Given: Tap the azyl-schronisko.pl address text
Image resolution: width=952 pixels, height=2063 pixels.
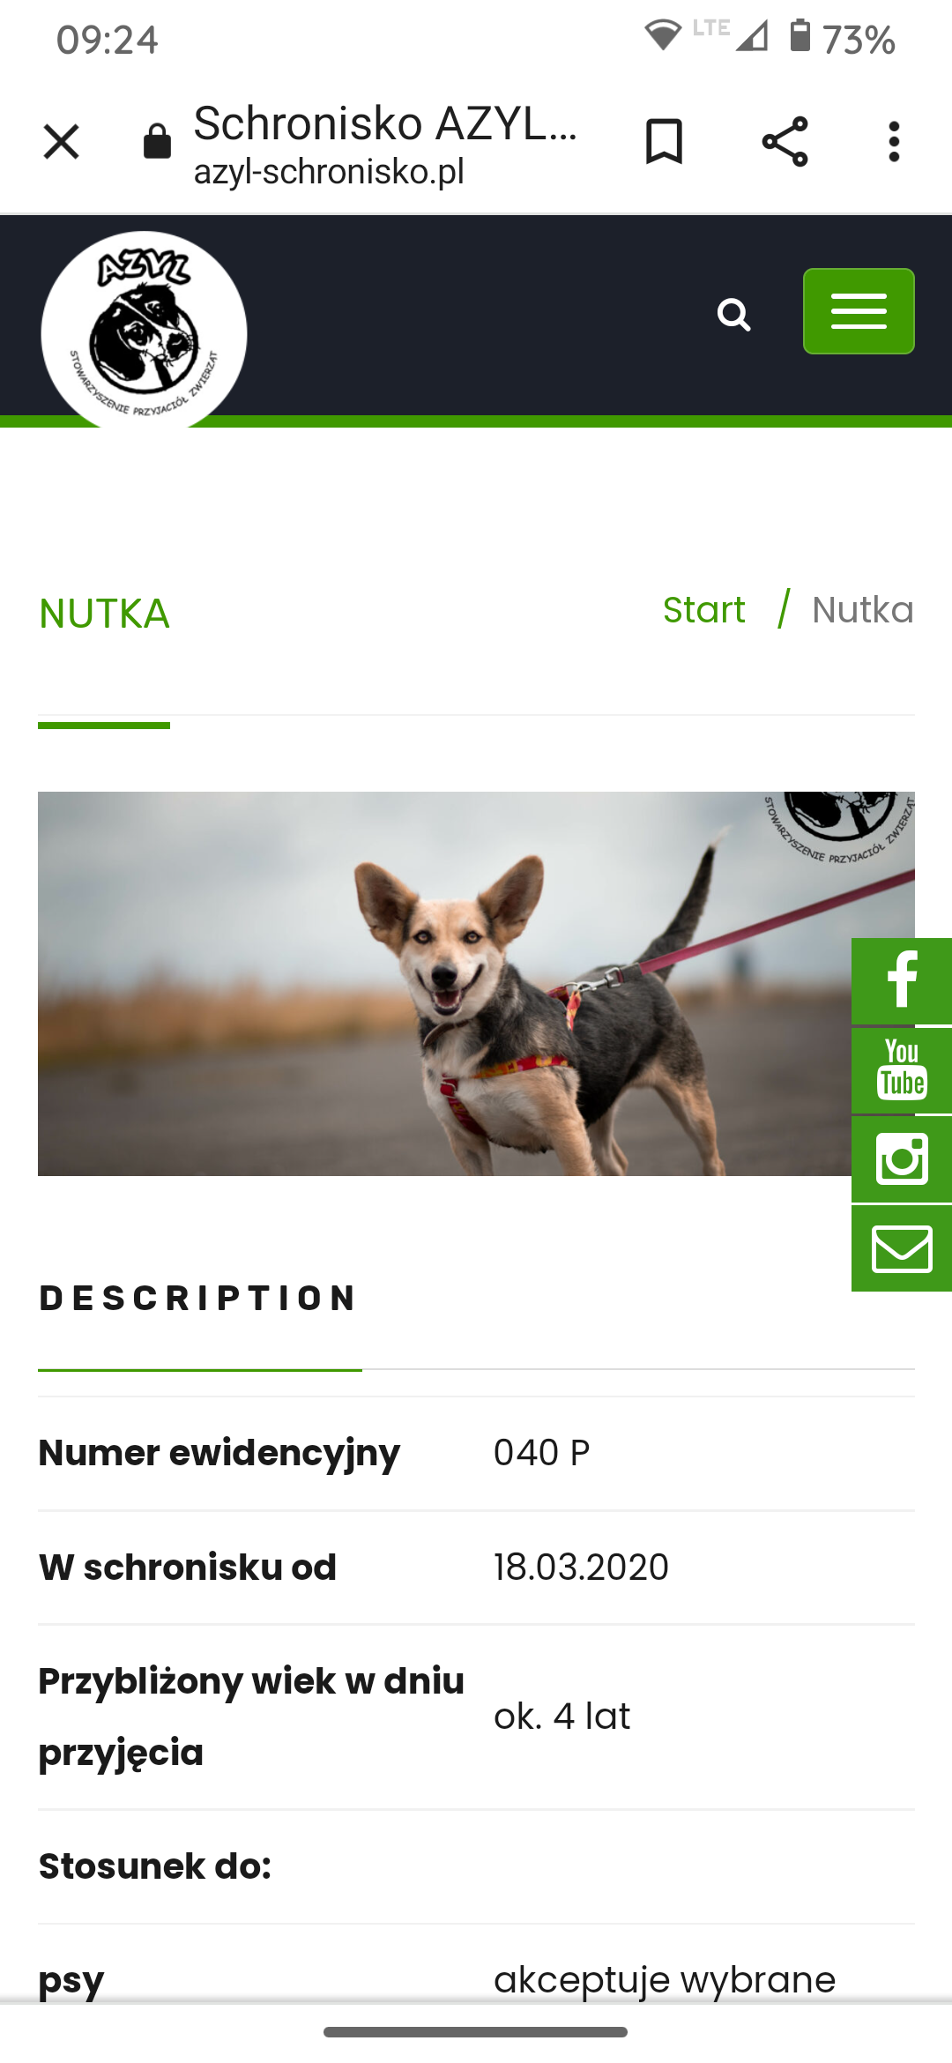Looking at the screenshot, I should 329,171.
